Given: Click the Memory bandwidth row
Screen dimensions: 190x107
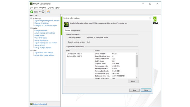Looking at the screenshot, I should [115, 71].
